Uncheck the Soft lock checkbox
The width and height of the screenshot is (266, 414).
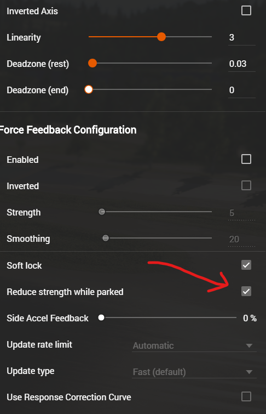246,265
